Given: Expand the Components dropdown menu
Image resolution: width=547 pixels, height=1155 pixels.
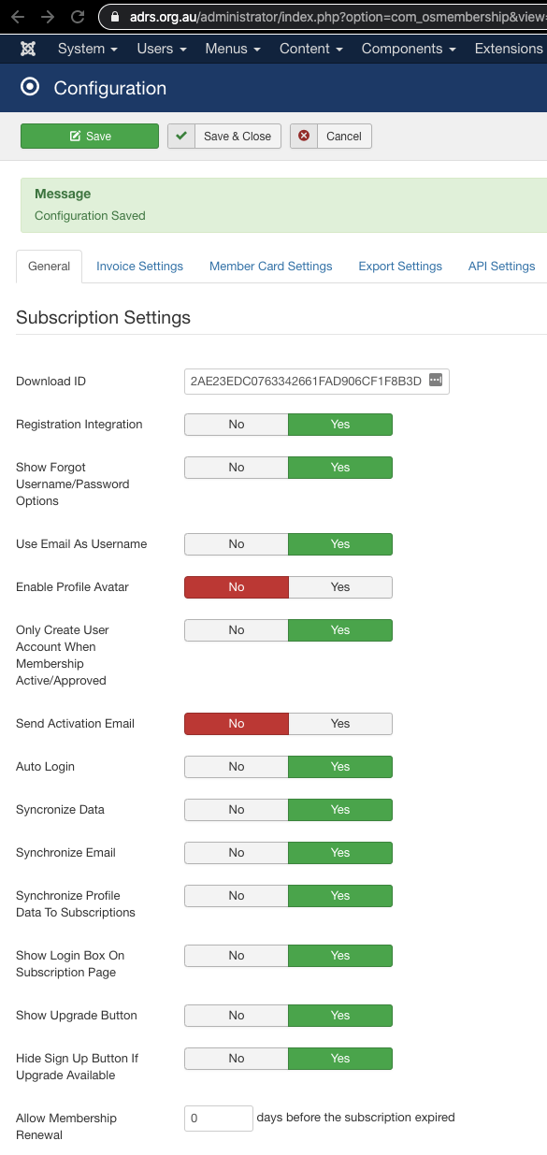Looking at the screenshot, I should tap(409, 49).
